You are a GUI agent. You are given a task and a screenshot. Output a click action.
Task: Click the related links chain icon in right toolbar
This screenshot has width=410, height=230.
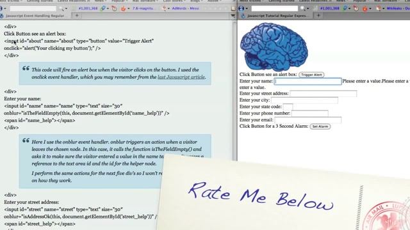(x=345, y=8)
